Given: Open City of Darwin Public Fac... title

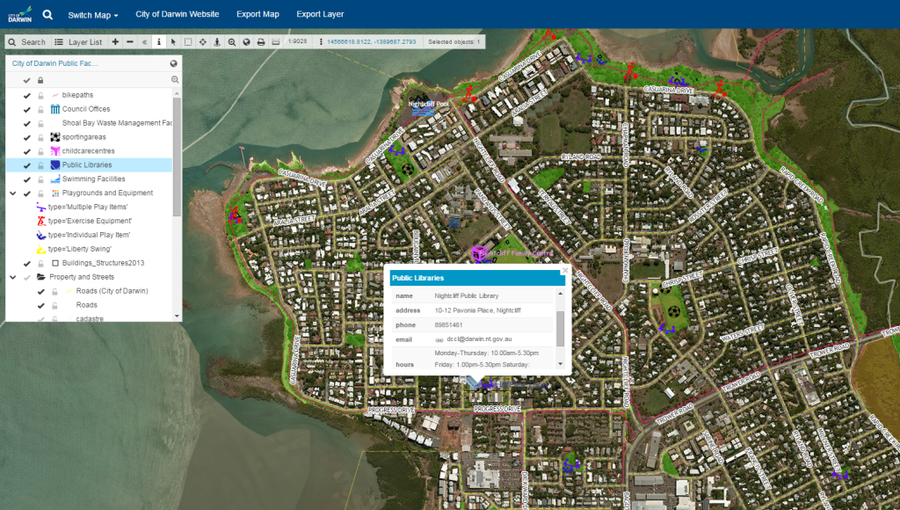Looking at the screenshot, I should point(54,63).
